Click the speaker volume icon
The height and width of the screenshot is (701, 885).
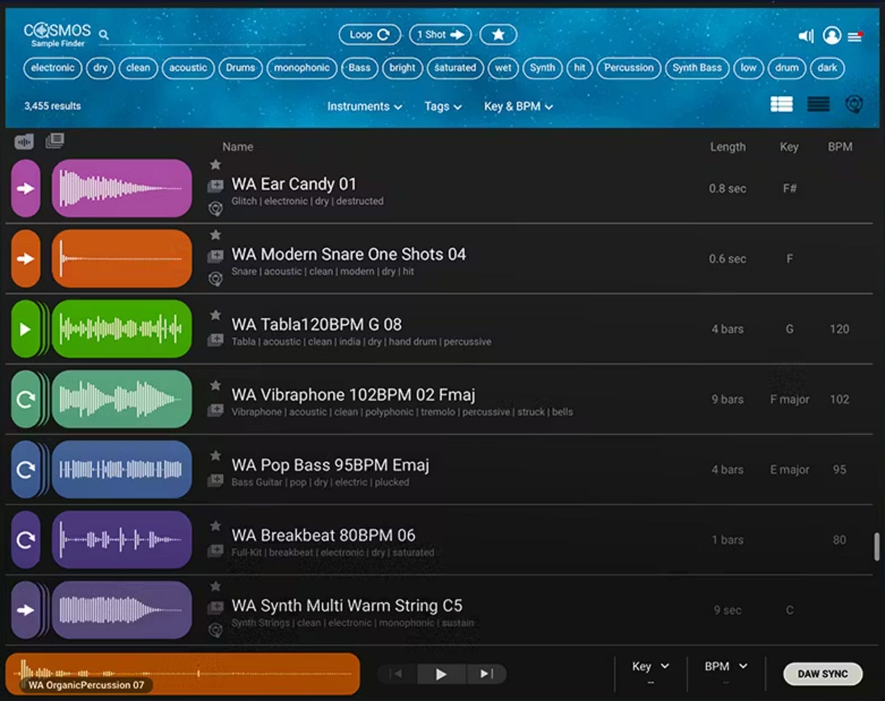pos(806,36)
